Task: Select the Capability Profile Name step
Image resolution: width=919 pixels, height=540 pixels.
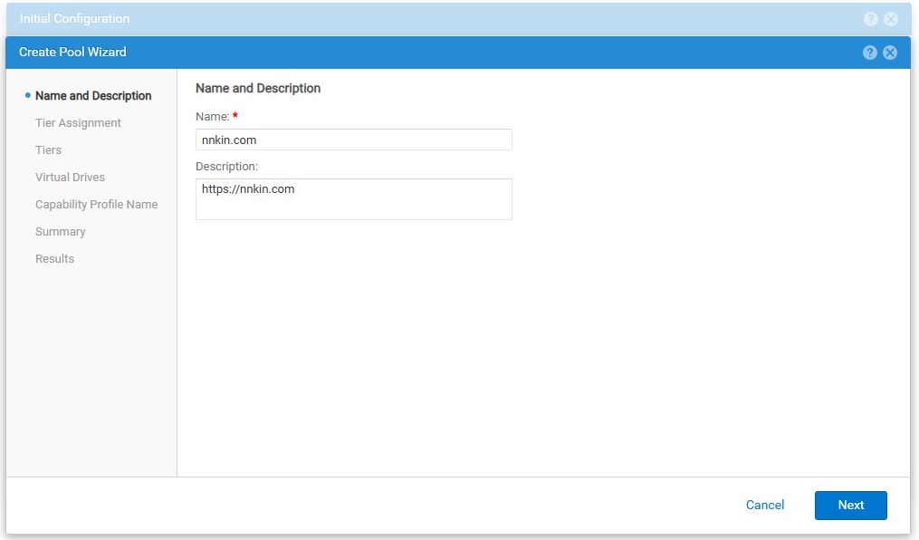Action: tap(96, 205)
